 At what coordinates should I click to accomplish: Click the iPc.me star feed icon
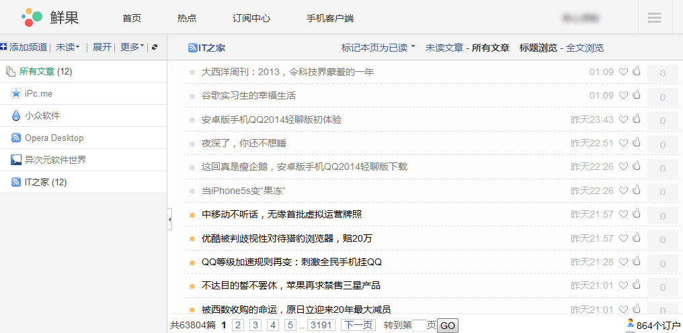tap(16, 93)
